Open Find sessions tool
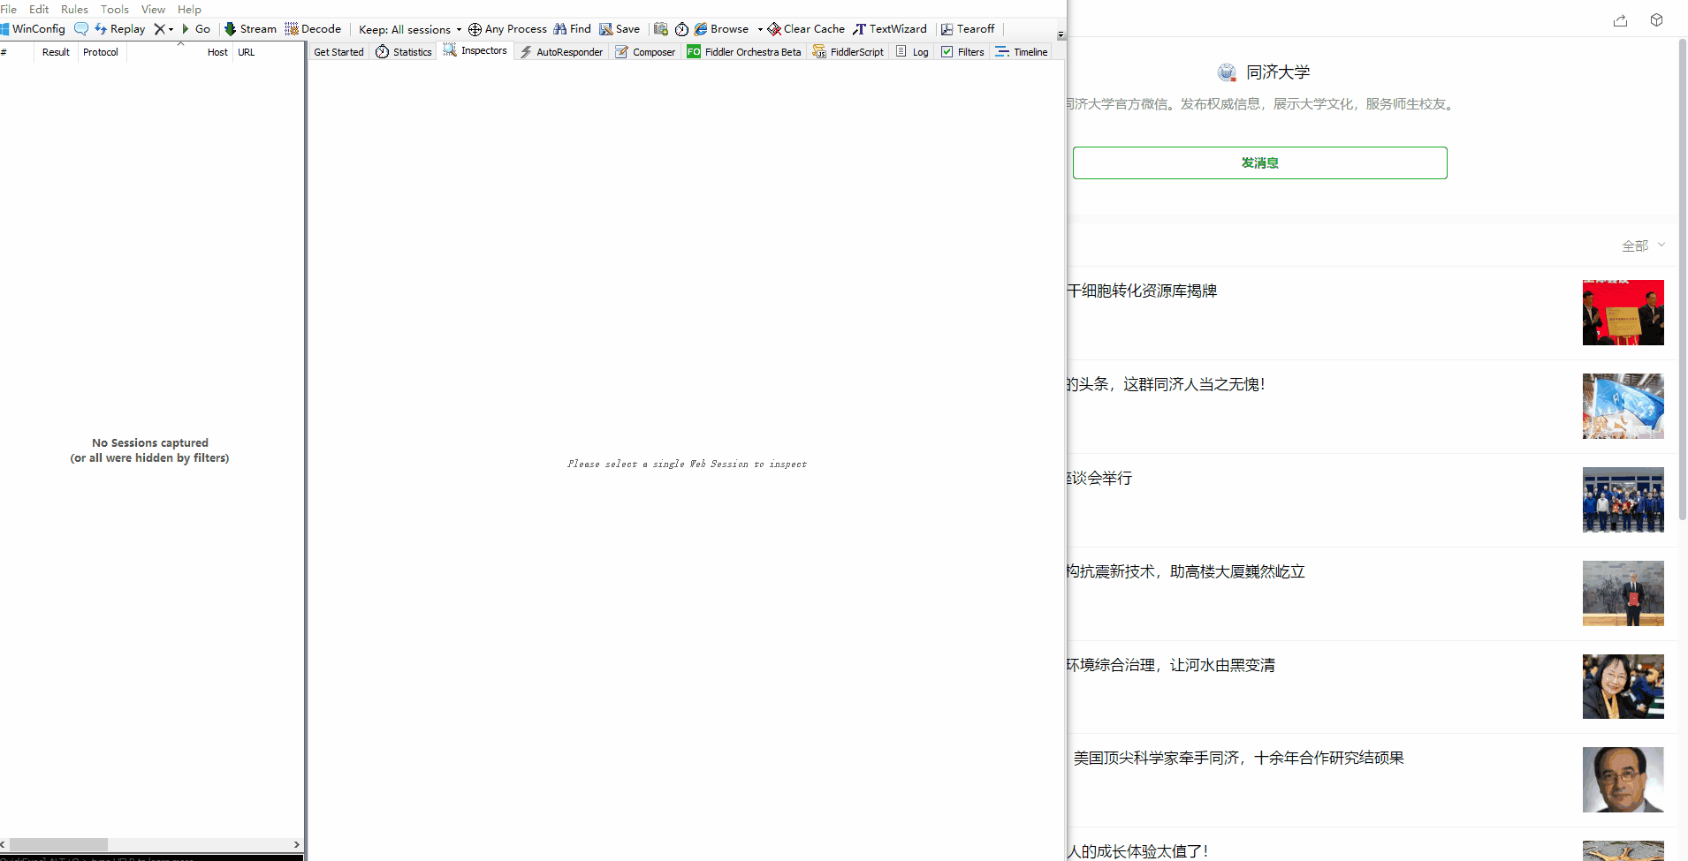The height and width of the screenshot is (861, 1688). point(572,29)
